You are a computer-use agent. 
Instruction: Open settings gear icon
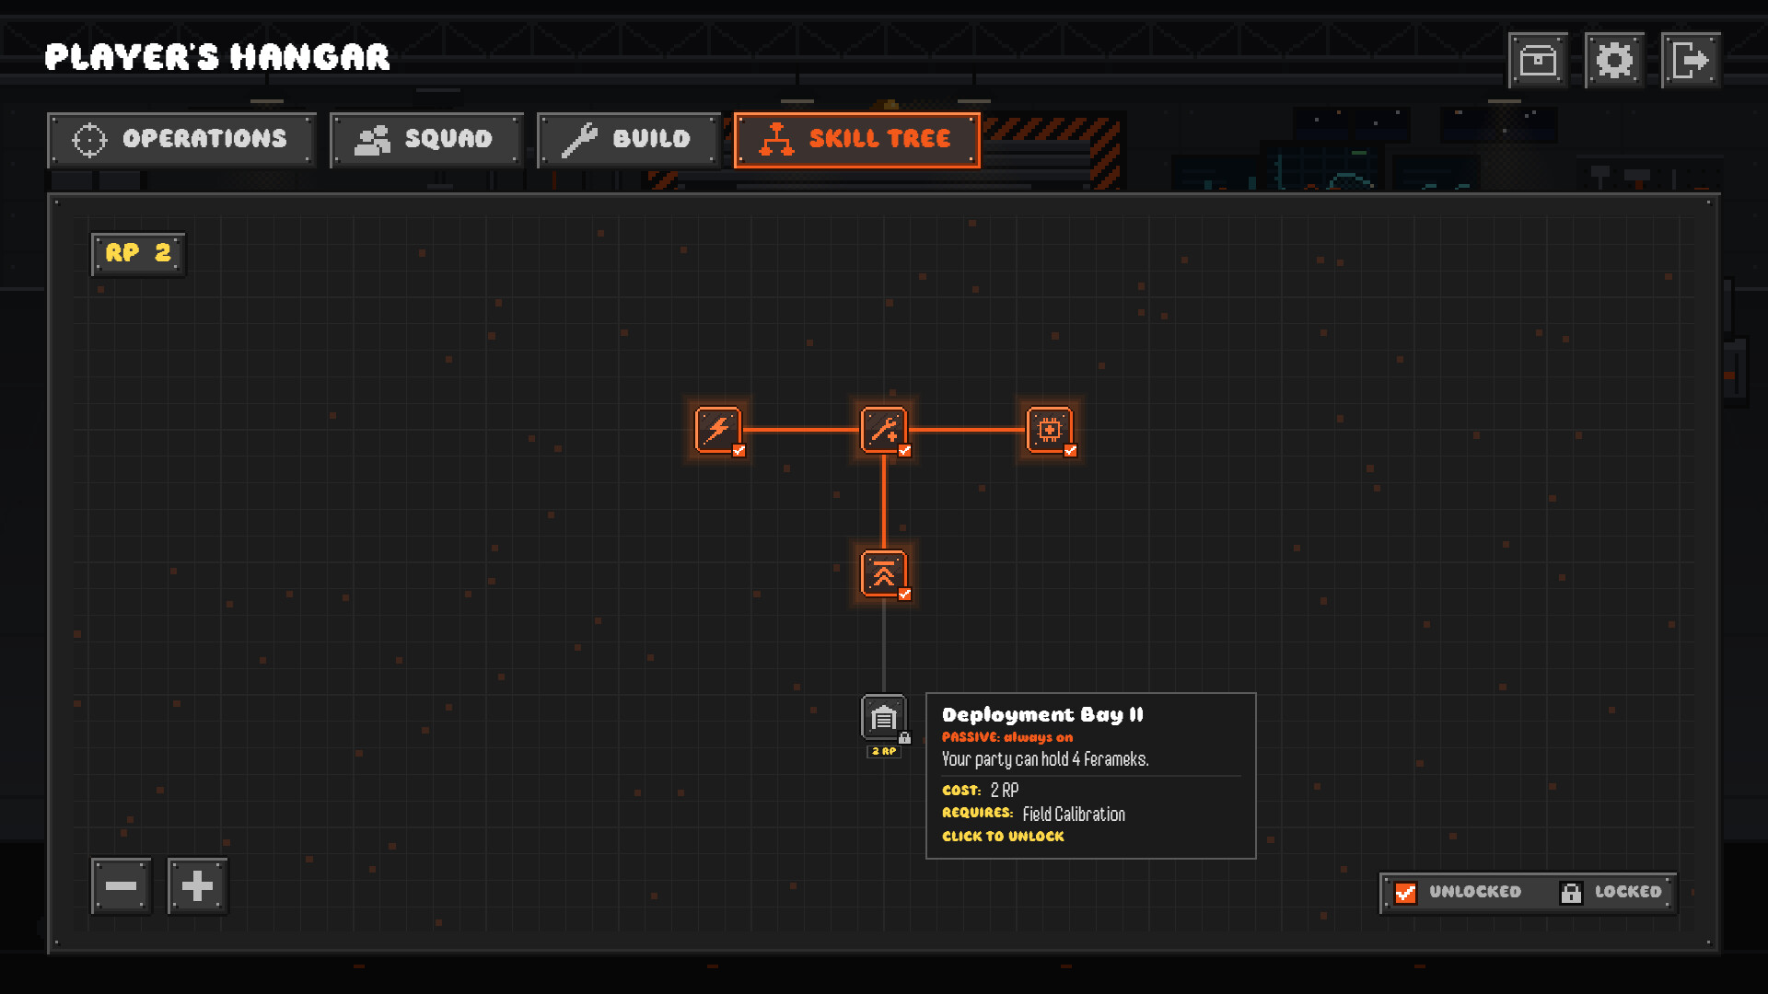click(1614, 61)
